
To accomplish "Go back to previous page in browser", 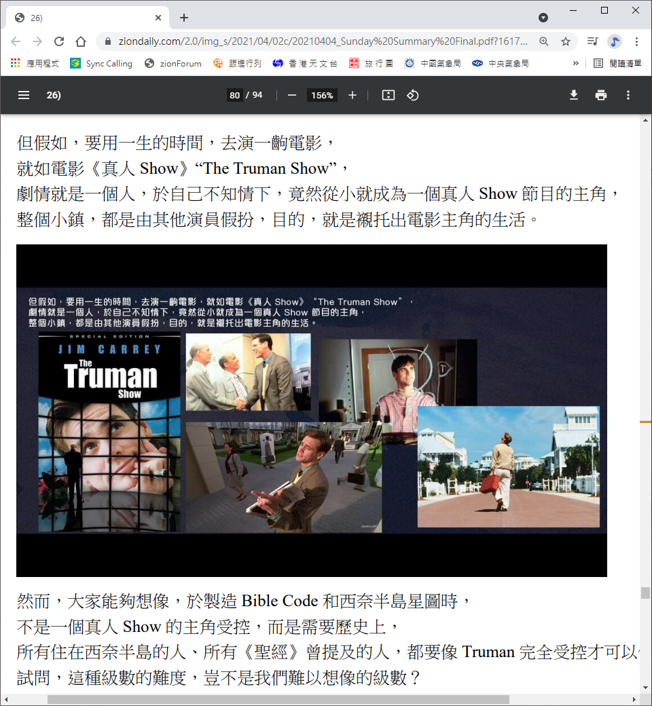I will [x=16, y=41].
